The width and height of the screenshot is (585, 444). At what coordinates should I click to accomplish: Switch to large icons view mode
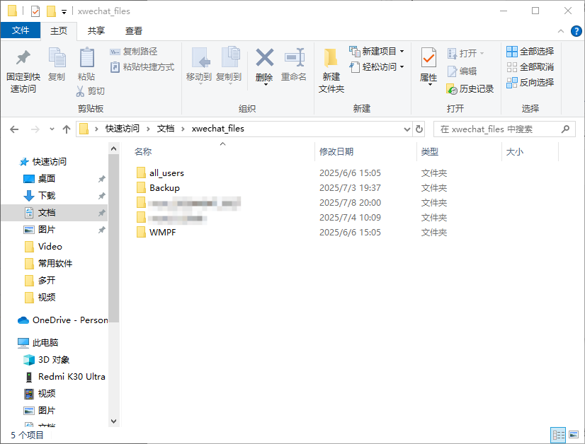coord(572,435)
